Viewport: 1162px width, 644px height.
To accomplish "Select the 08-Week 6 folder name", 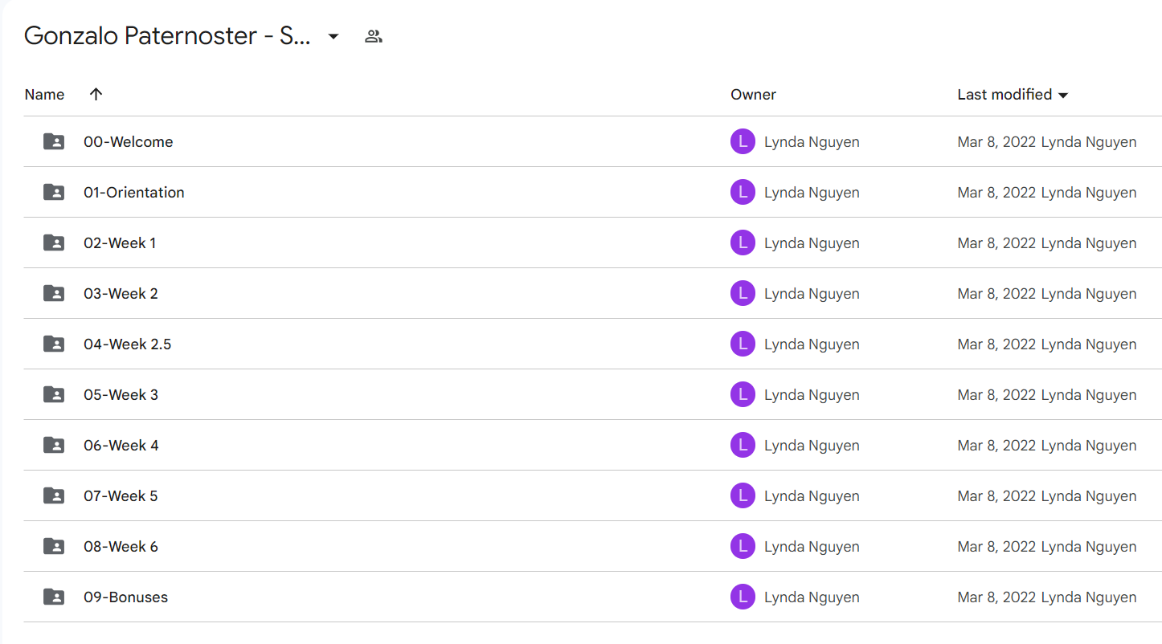I will [121, 547].
